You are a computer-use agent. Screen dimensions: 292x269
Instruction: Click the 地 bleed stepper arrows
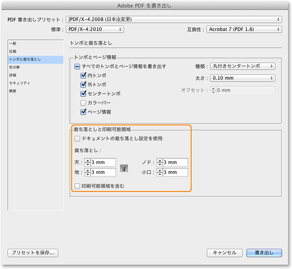click(x=87, y=172)
